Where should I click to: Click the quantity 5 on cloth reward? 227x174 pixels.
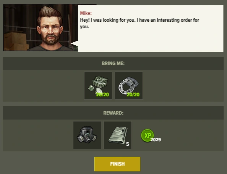coord(128,144)
